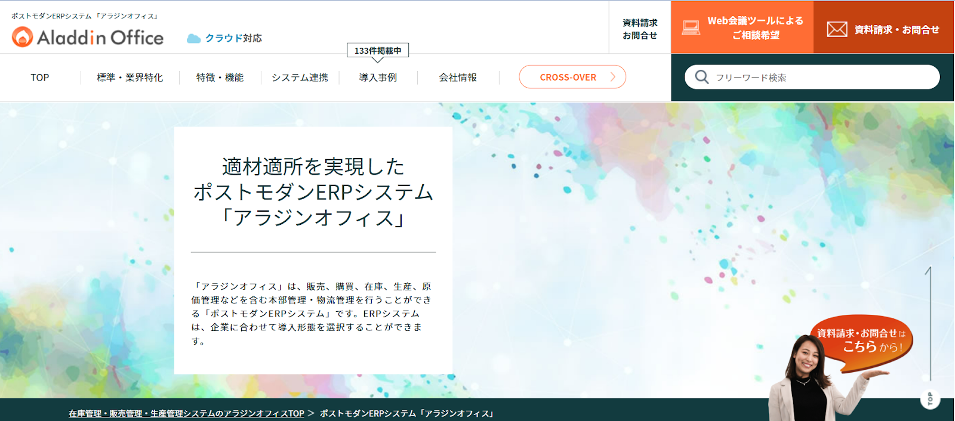
Task: Click the Aladdin Office wordmark
Action: pos(100,38)
